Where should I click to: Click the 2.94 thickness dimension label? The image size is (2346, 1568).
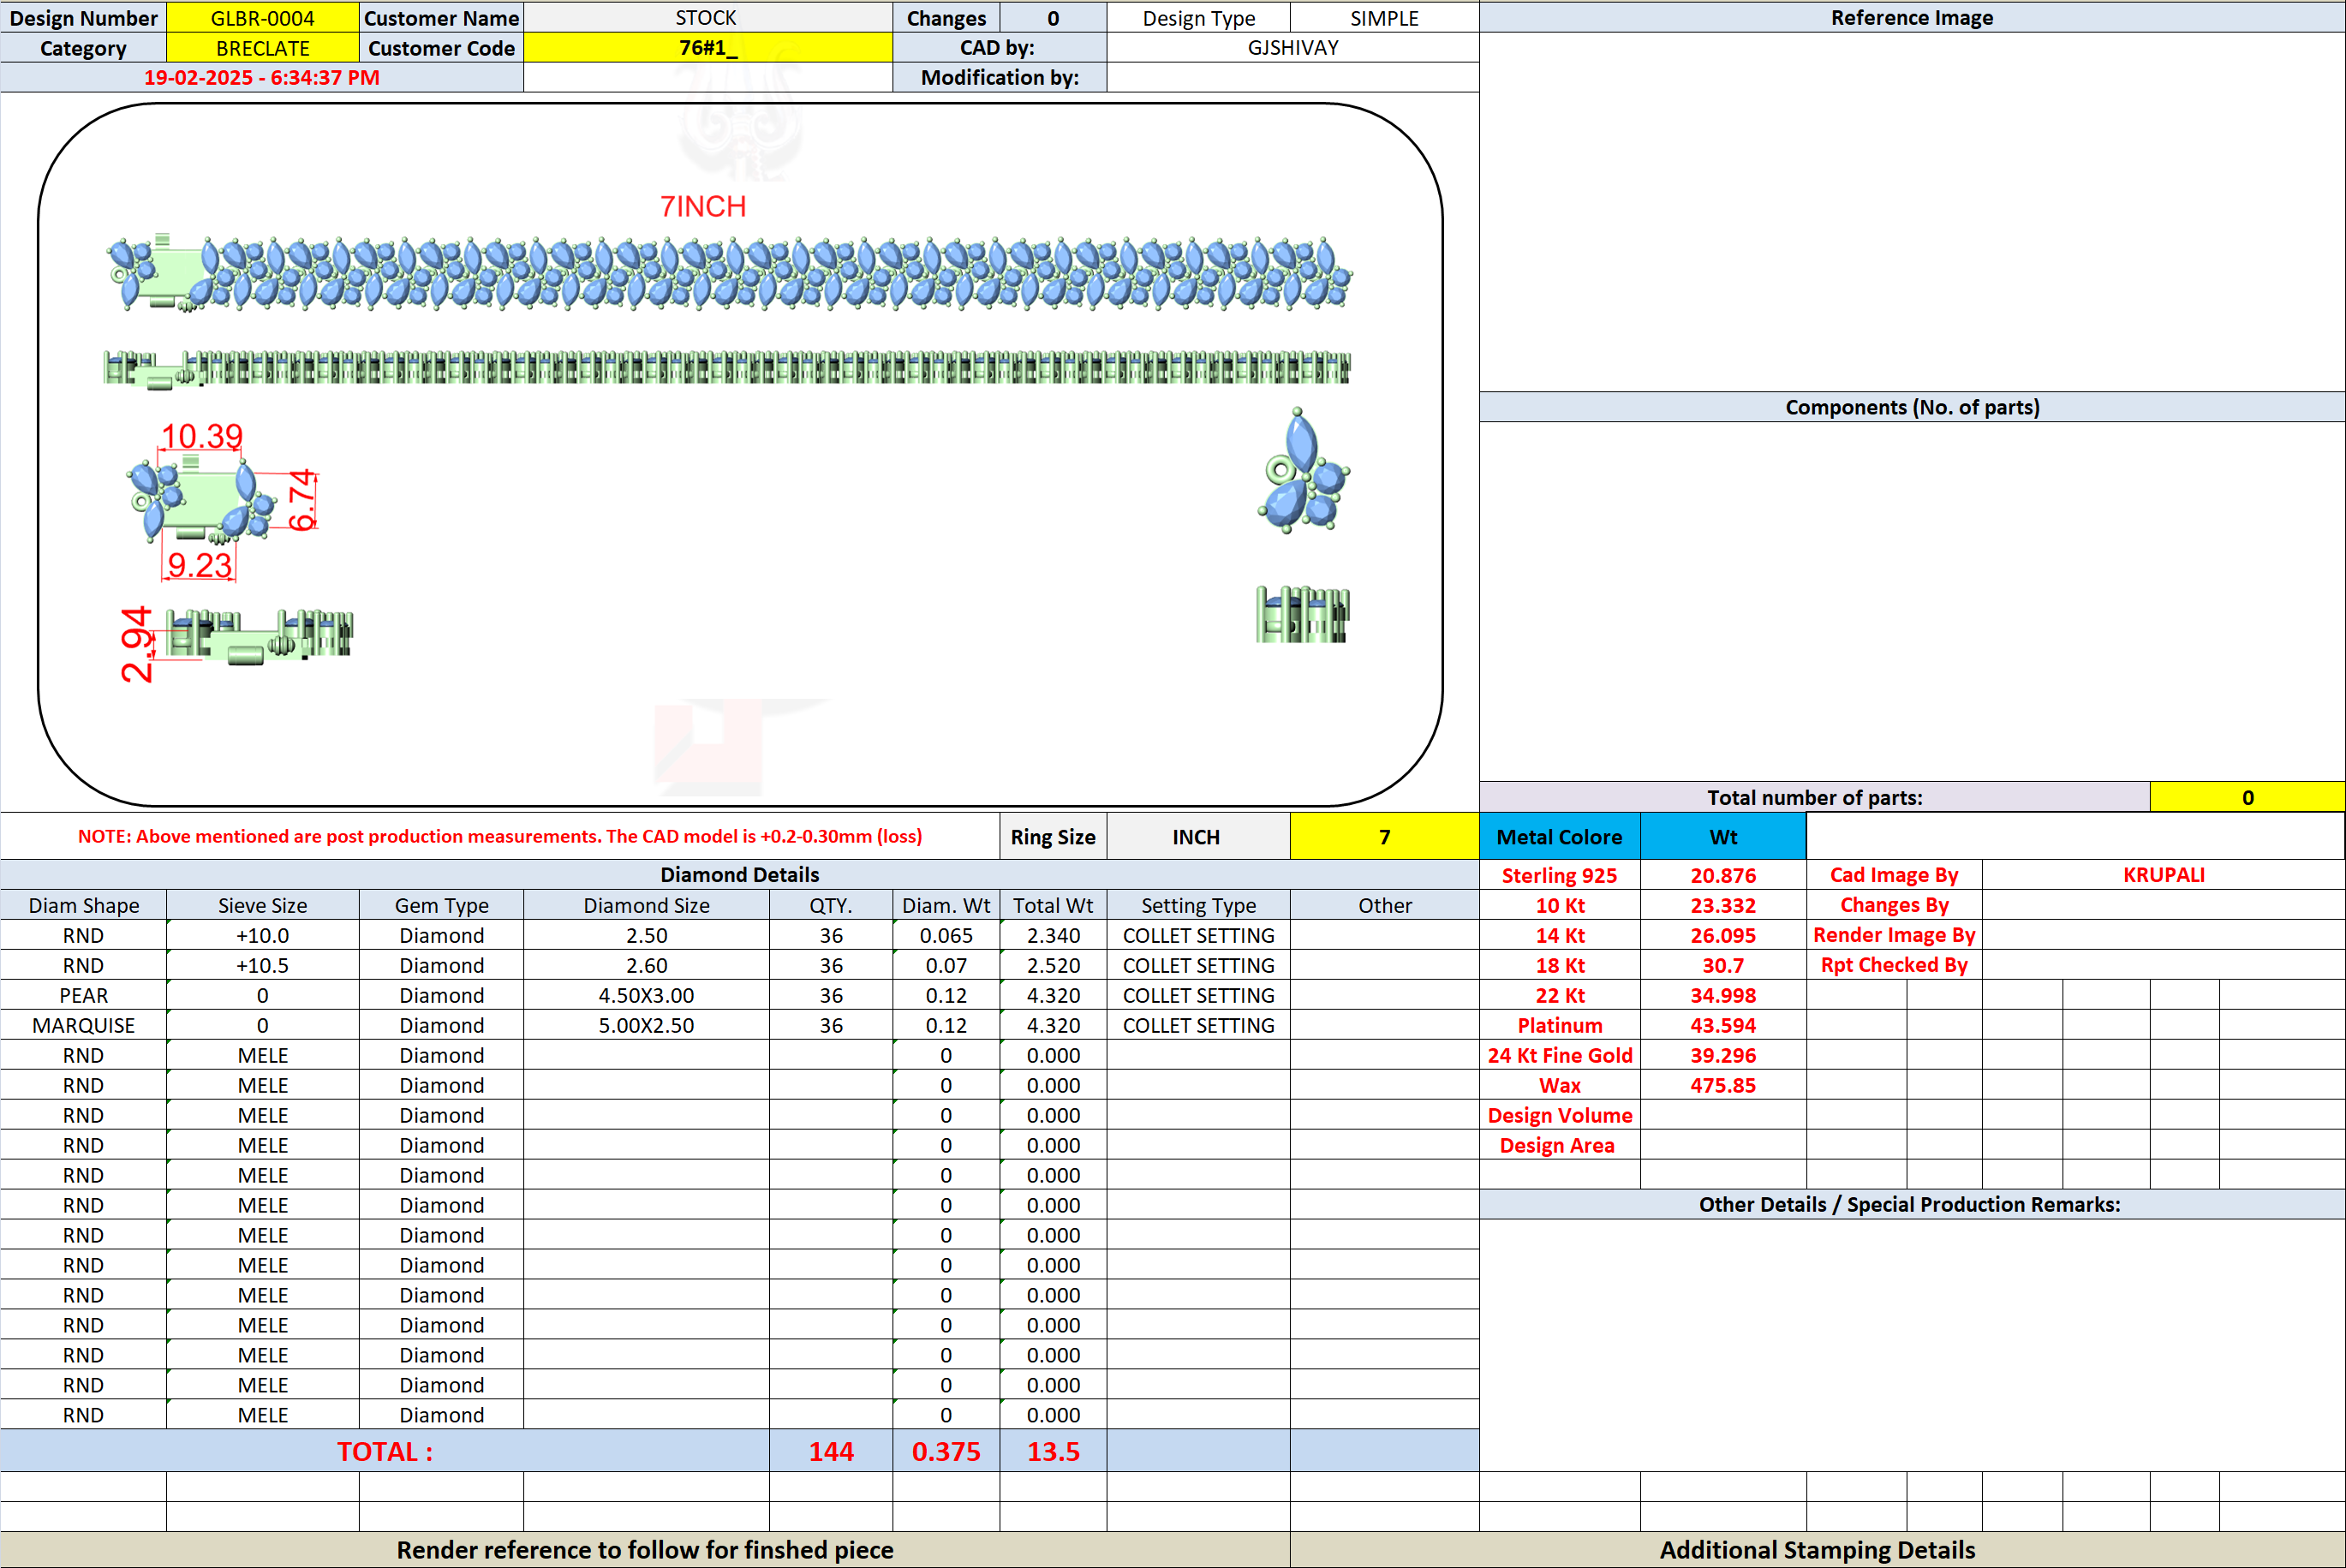click(x=136, y=644)
